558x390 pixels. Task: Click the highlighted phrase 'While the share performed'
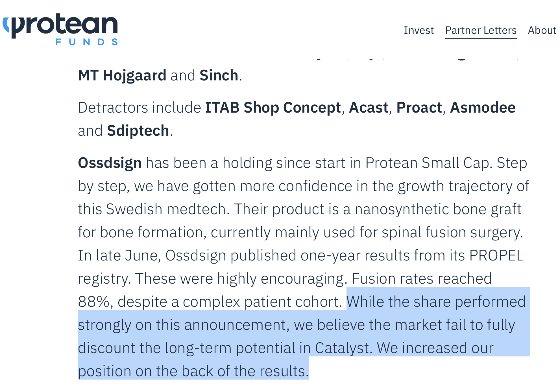click(436, 302)
